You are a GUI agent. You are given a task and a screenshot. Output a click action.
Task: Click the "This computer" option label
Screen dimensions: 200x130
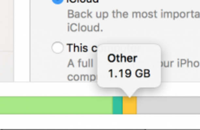tap(82, 48)
